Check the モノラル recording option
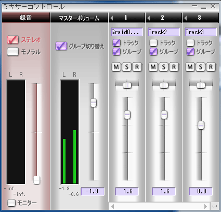221x212 pixels. point(13,52)
